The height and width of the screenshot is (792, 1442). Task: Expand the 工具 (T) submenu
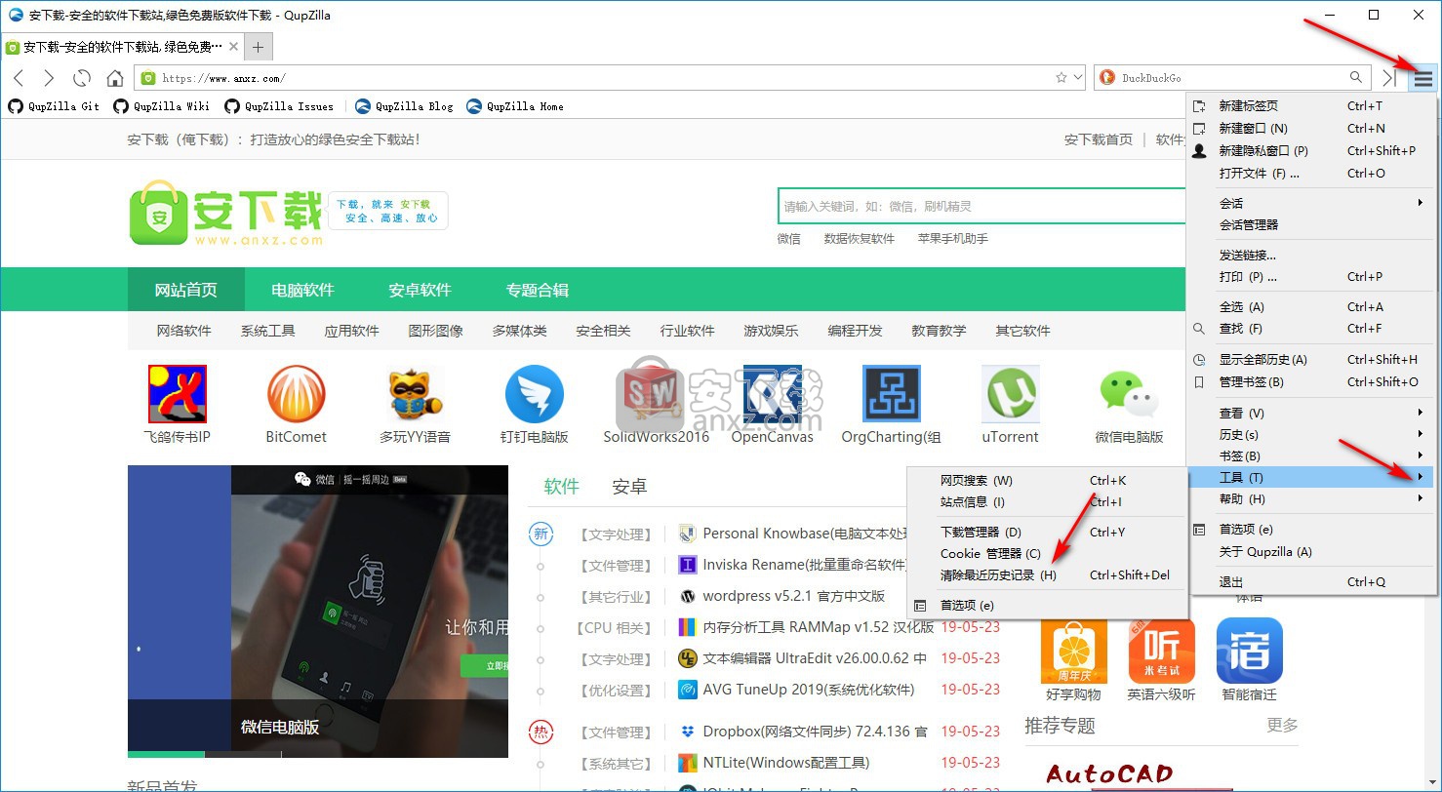click(1308, 477)
